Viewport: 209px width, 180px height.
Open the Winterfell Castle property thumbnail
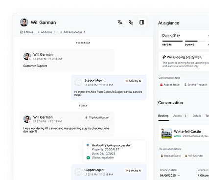click(166, 134)
